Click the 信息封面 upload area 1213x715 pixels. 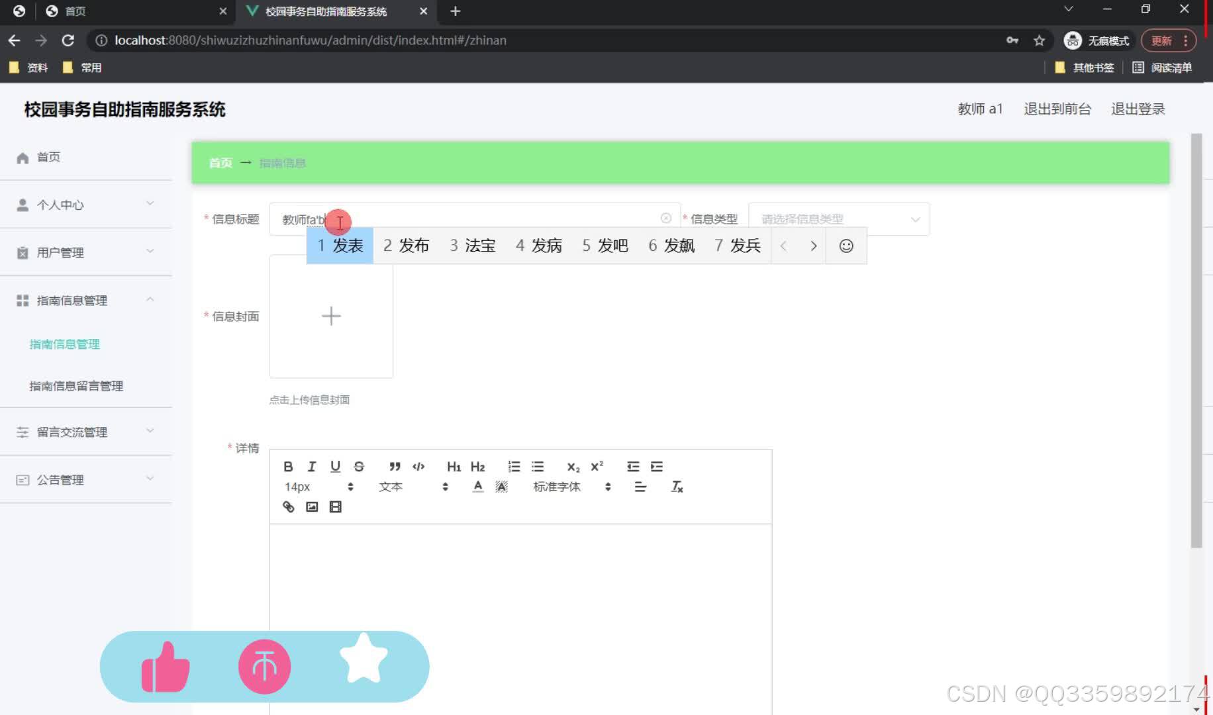click(x=331, y=316)
